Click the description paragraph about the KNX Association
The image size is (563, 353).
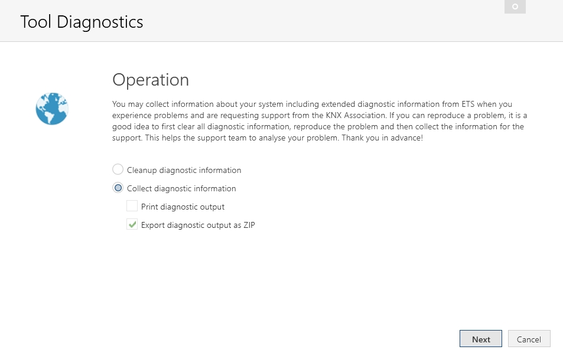320,121
